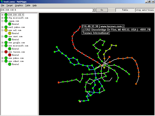Collapse the www.aol.com tree node

coord(2,30)
